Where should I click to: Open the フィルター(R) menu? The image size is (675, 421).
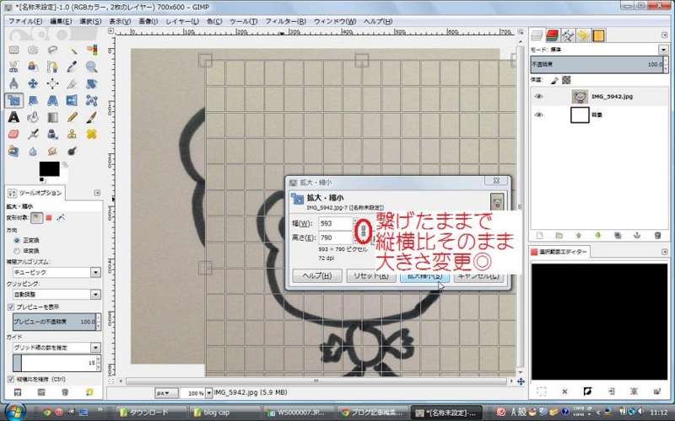pos(285,21)
